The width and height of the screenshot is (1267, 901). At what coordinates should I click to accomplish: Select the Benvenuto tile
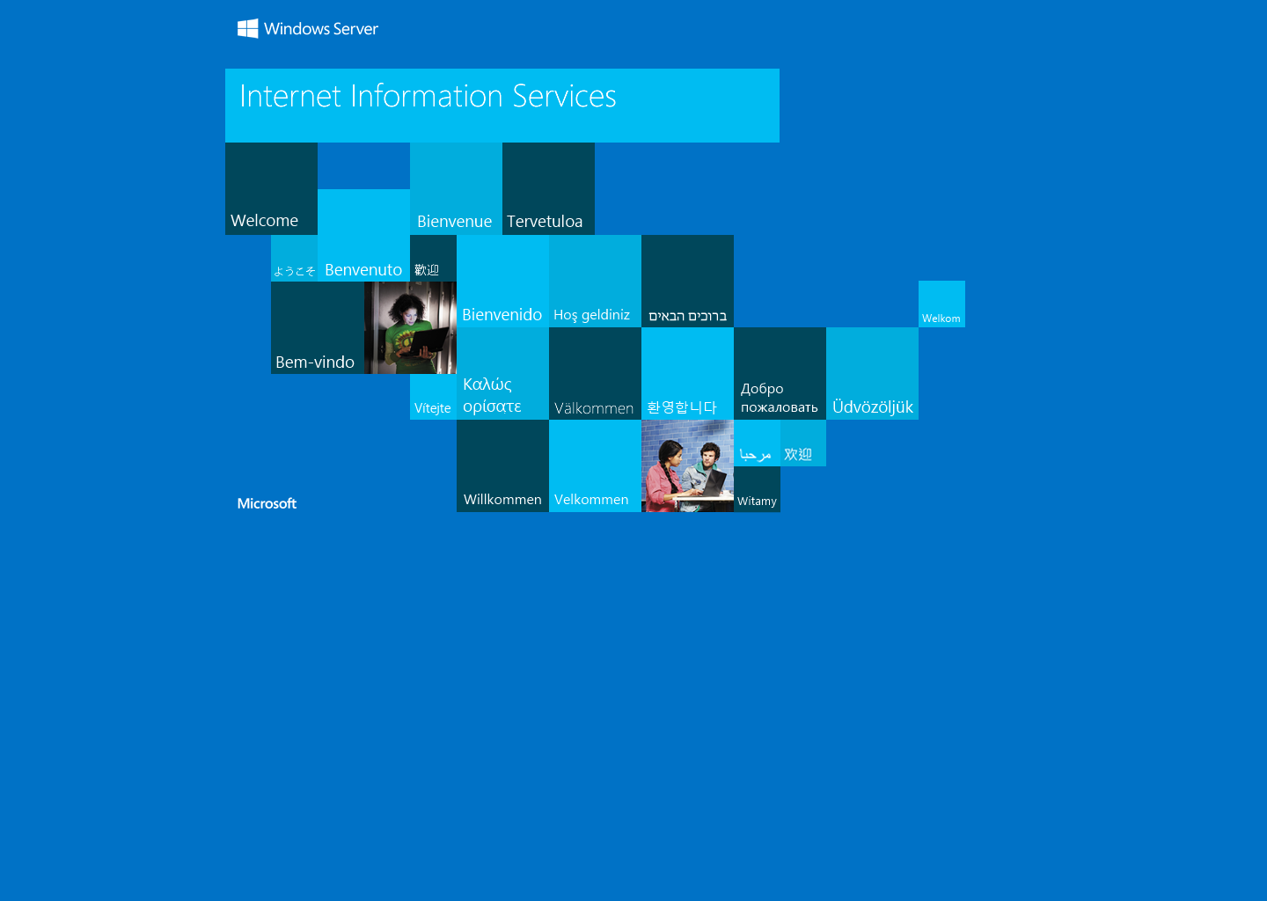363,235
